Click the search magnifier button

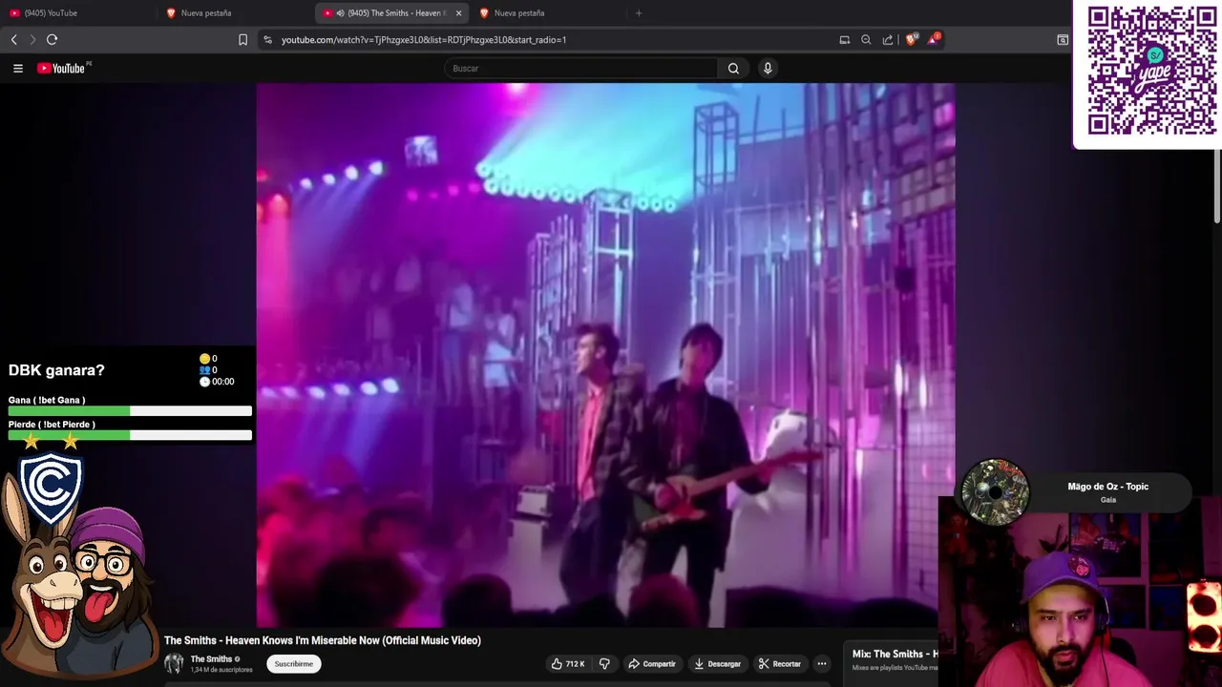coord(733,68)
